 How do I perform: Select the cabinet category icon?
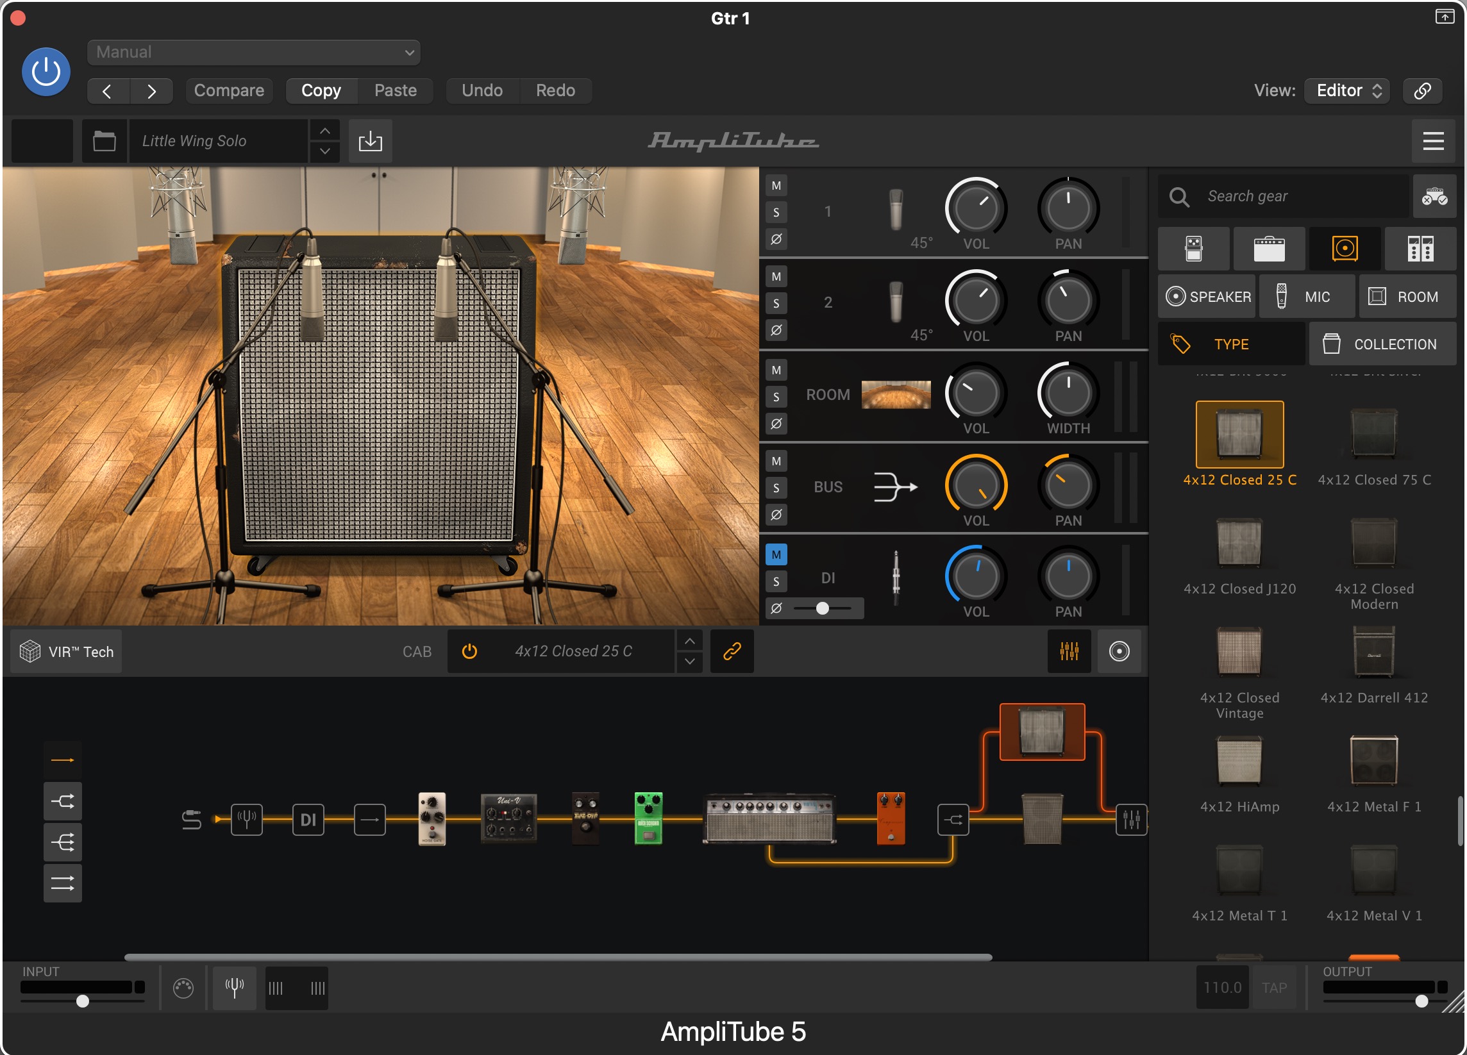point(1345,248)
